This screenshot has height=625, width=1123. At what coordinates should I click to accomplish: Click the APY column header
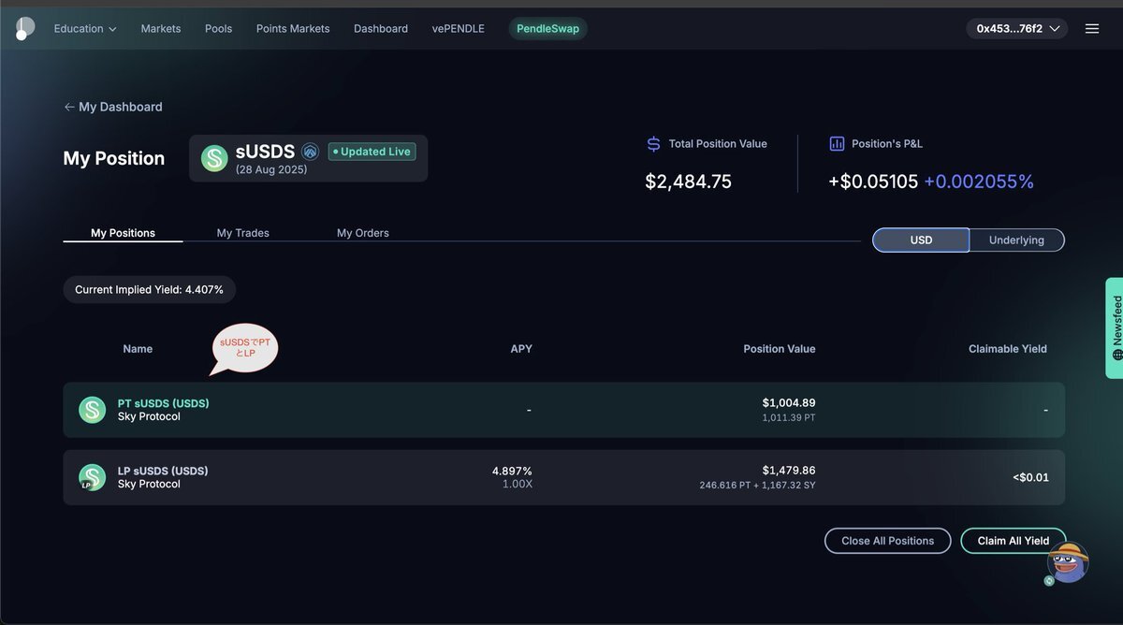(521, 349)
